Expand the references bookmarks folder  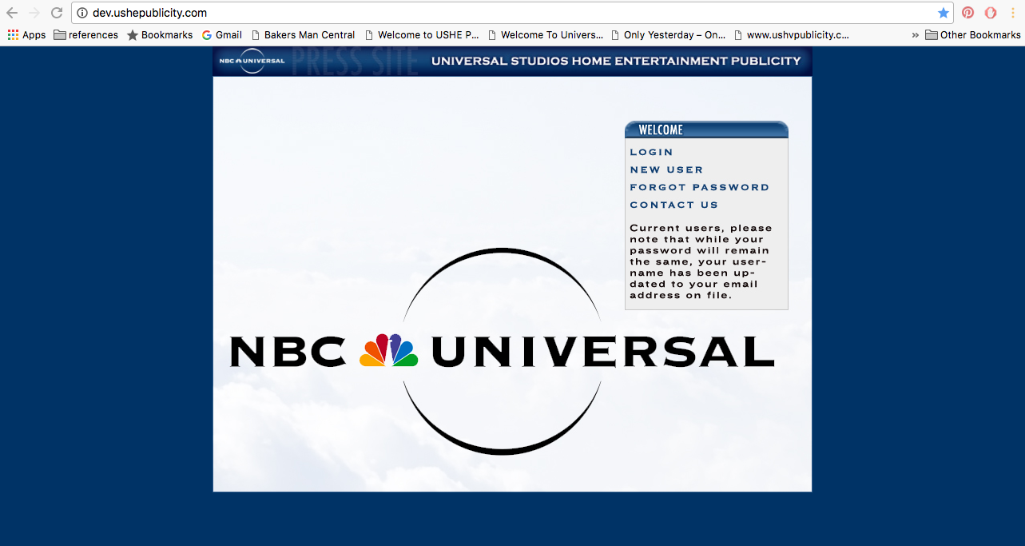pyautogui.click(x=85, y=35)
